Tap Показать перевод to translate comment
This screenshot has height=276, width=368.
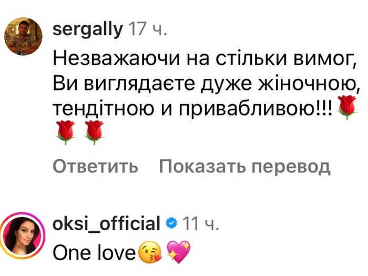coord(244,167)
